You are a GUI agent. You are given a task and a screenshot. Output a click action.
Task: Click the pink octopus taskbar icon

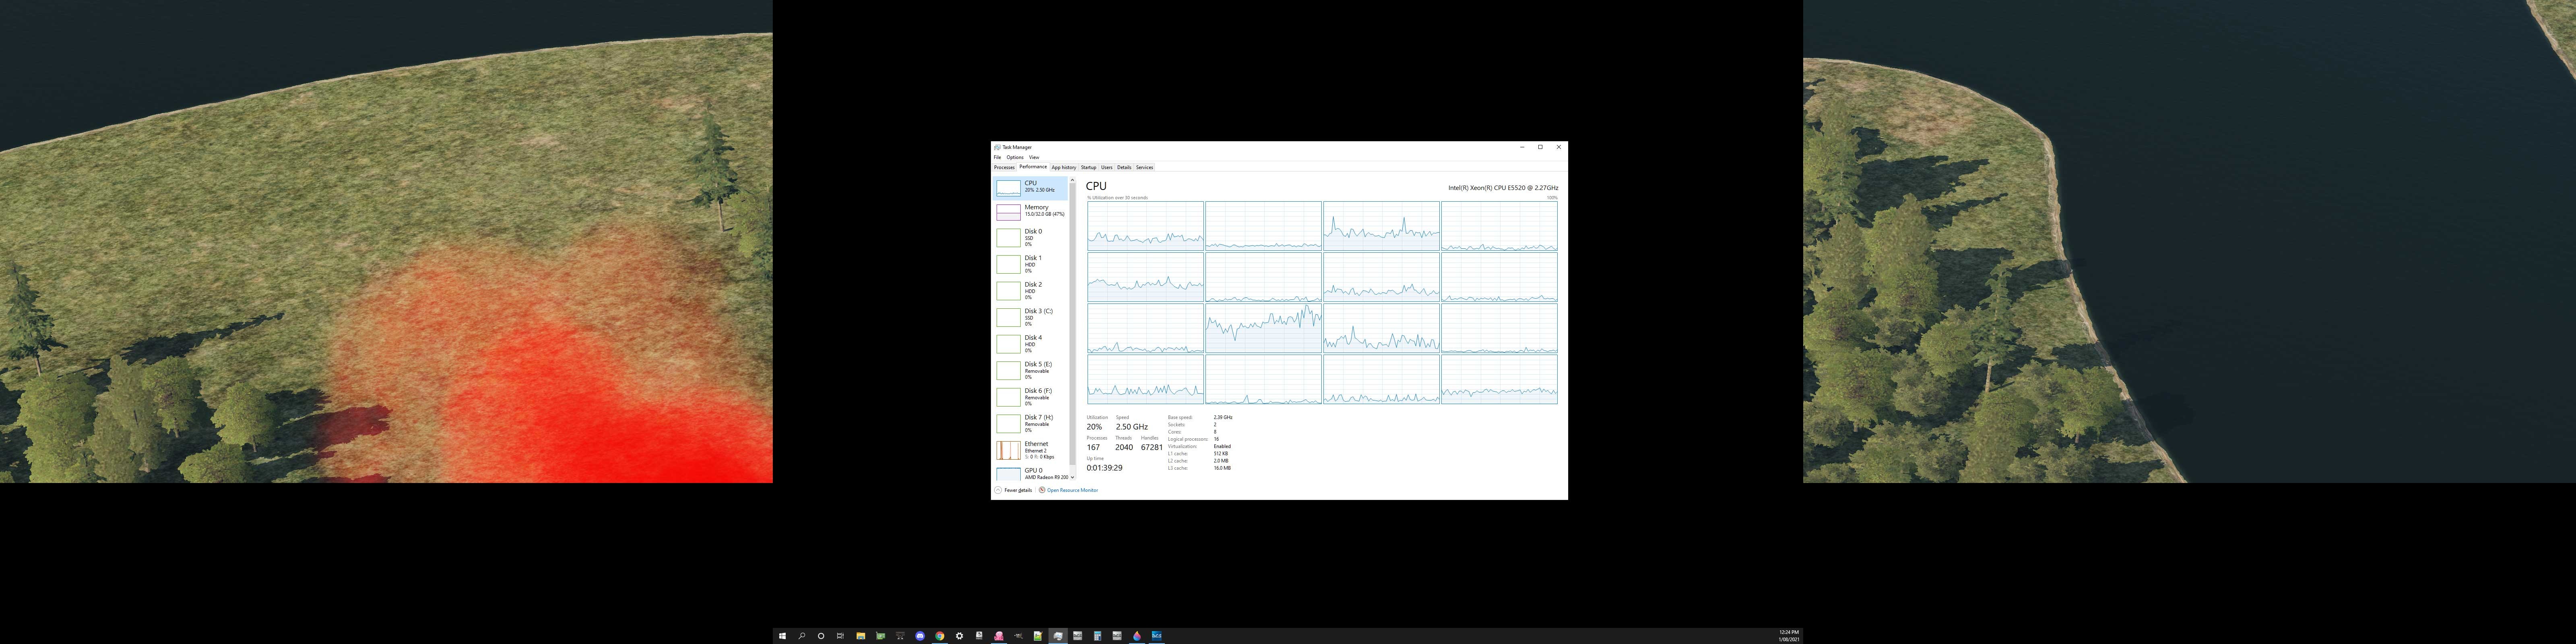999,636
